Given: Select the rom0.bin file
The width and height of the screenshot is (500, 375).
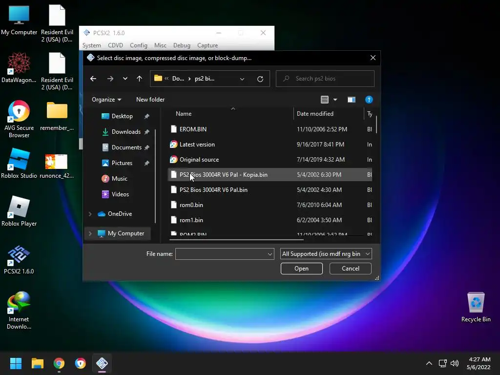Looking at the screenshot, I should coord(270,205).
